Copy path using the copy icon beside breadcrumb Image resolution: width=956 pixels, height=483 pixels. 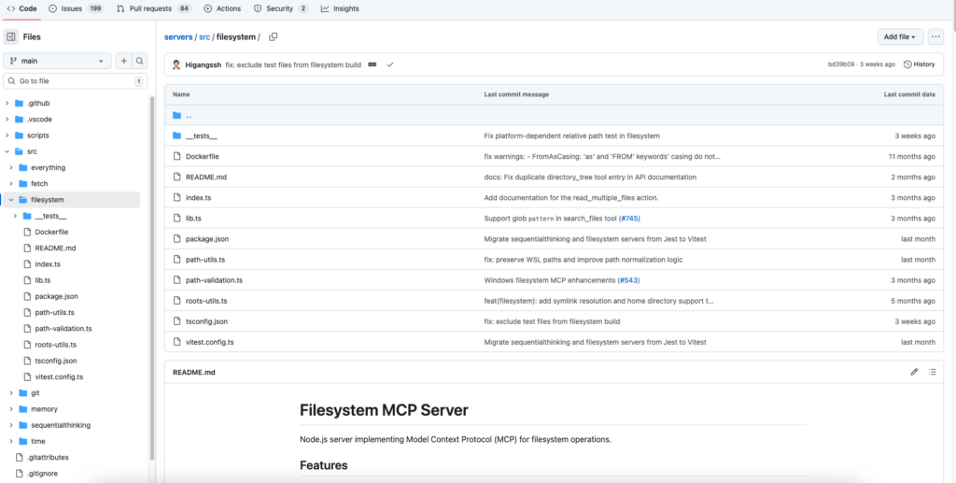click(274, 36)
